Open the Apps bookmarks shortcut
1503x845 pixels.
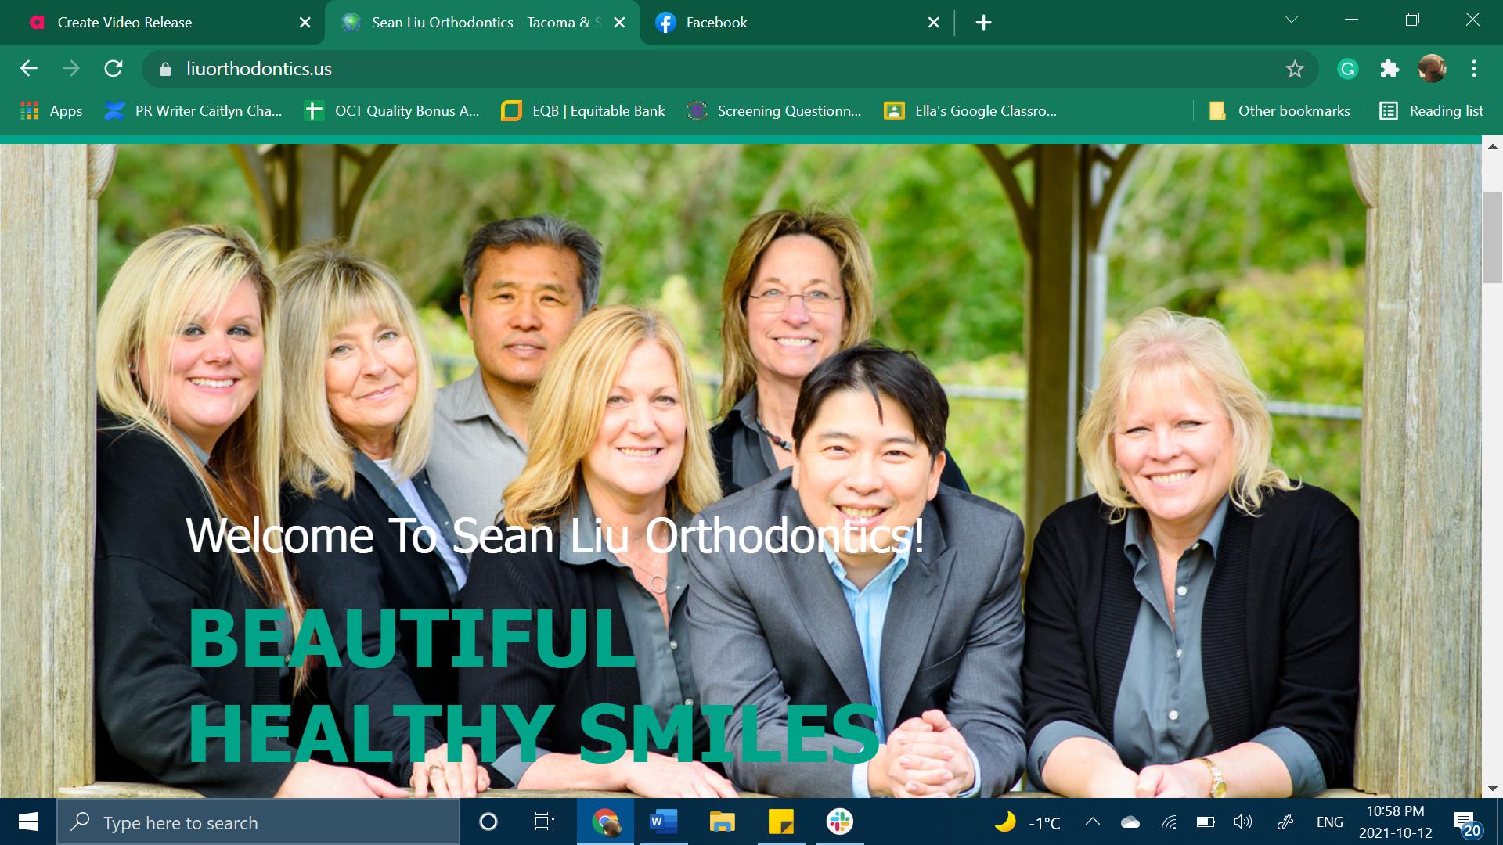[52, 111]
